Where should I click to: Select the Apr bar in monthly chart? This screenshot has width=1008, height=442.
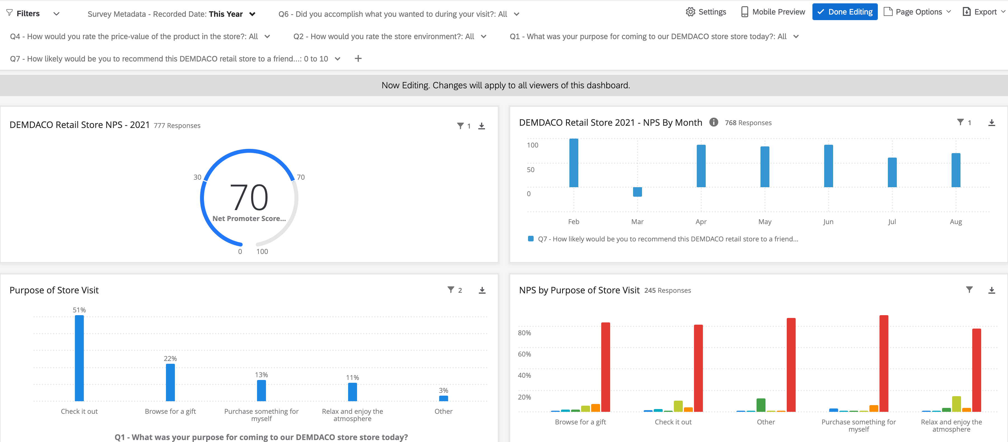(701, 166)
